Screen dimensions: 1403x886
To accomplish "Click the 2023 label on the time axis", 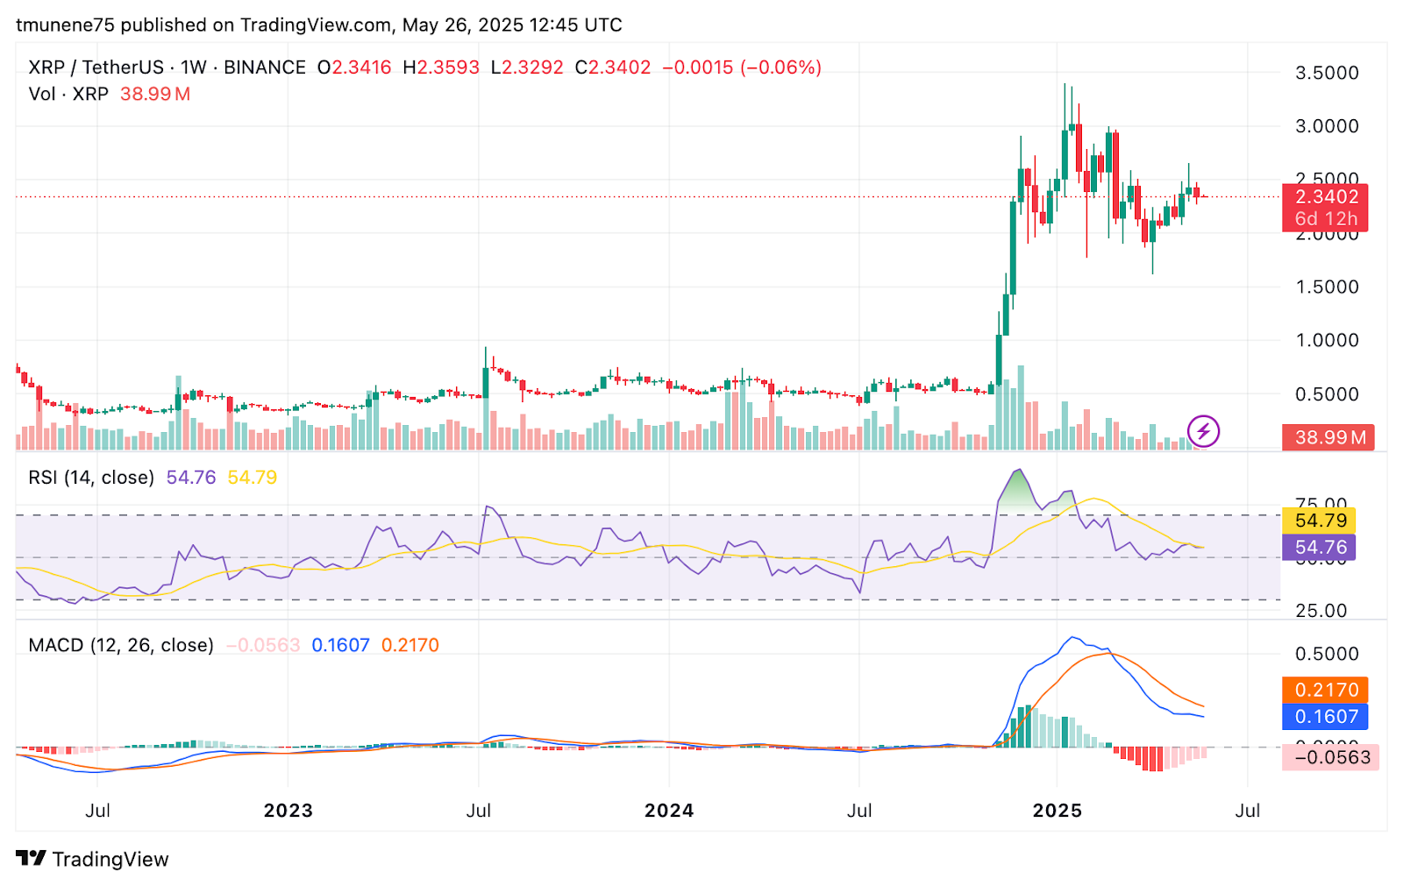I will (x=288, y=811).
